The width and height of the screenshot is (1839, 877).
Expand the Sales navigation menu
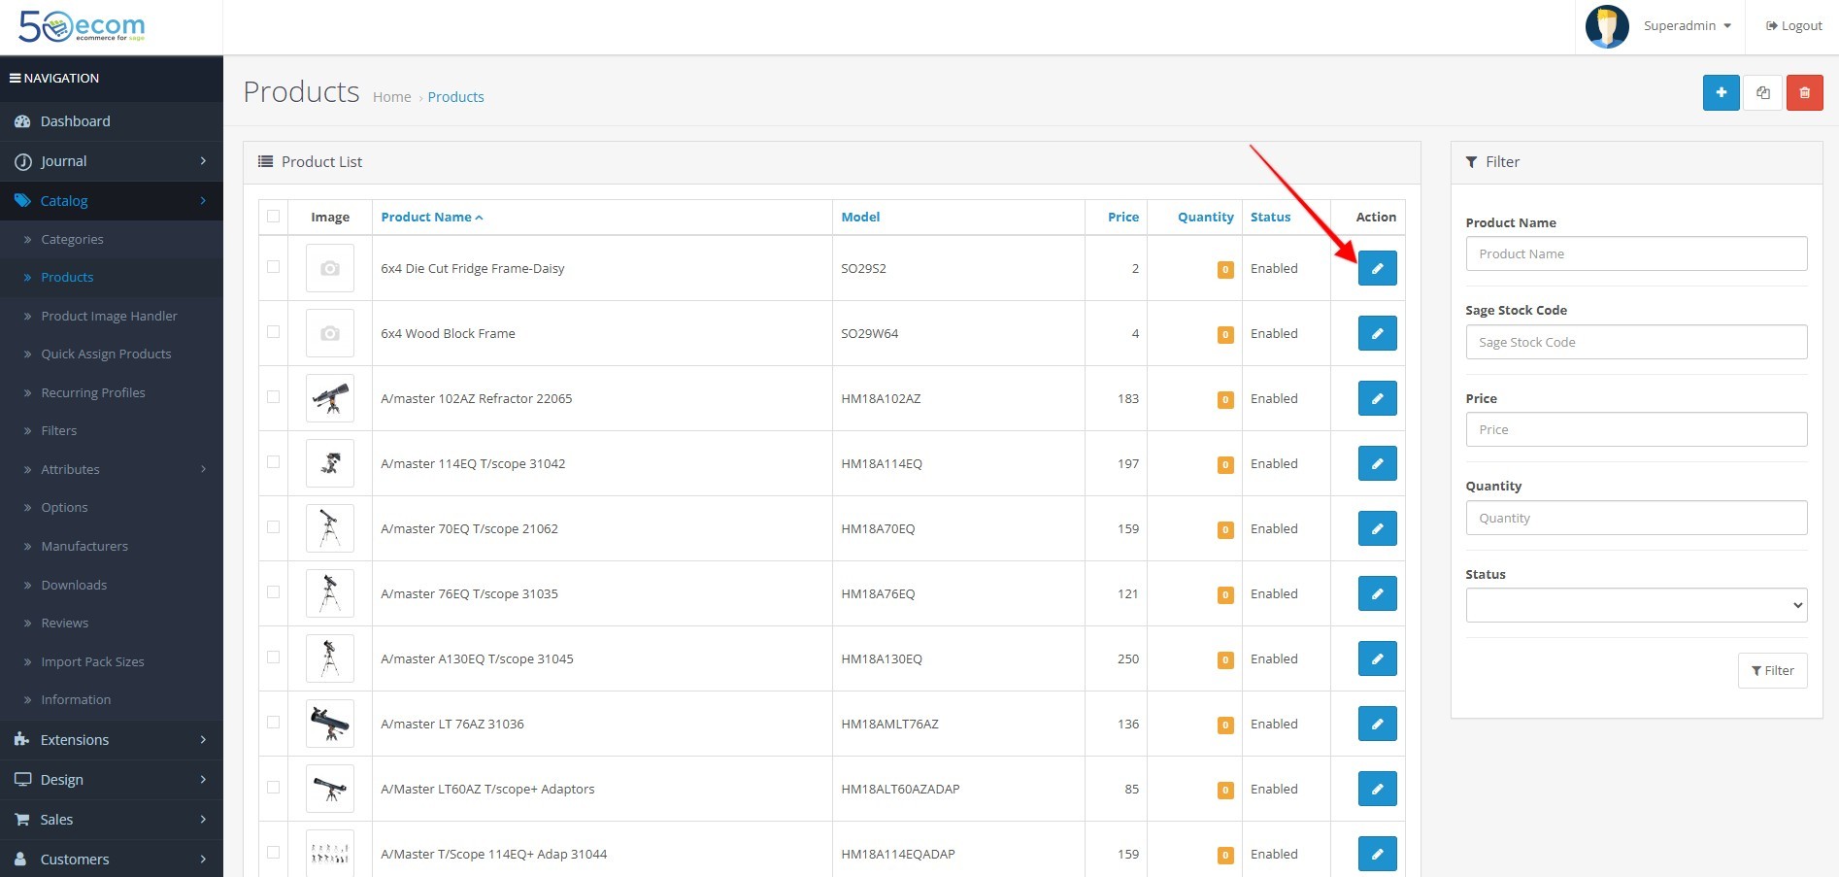112,820
